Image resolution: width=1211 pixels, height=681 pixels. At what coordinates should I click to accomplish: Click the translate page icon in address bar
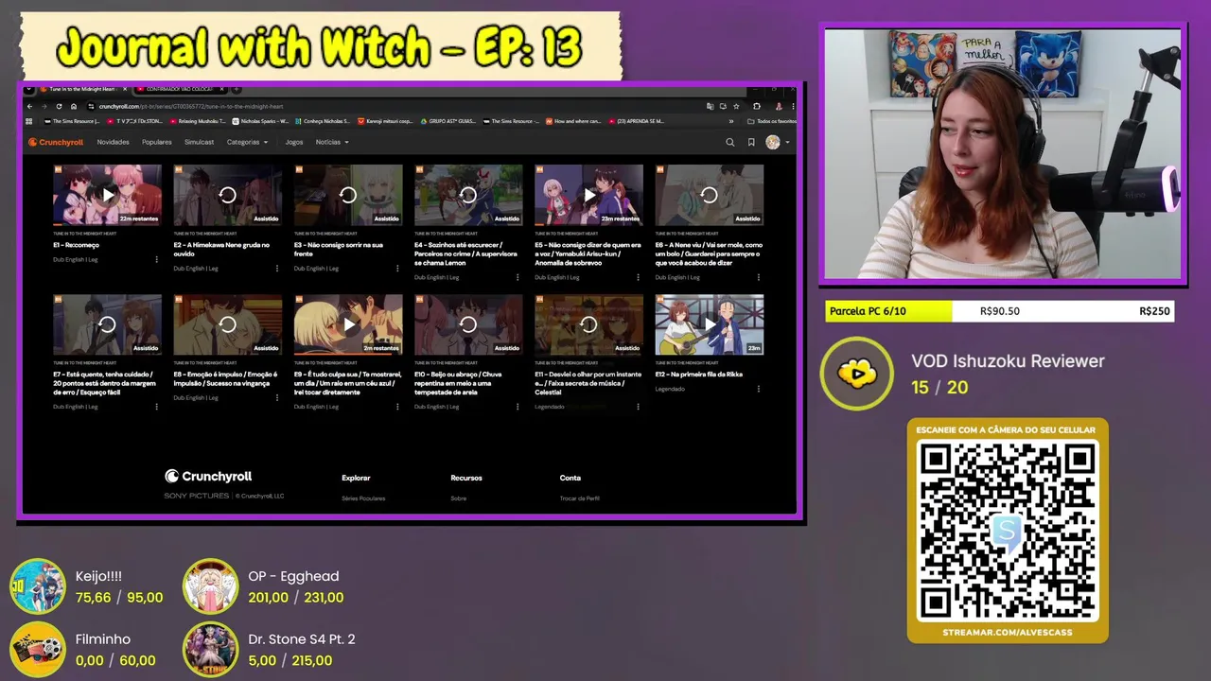click(711, 107)
